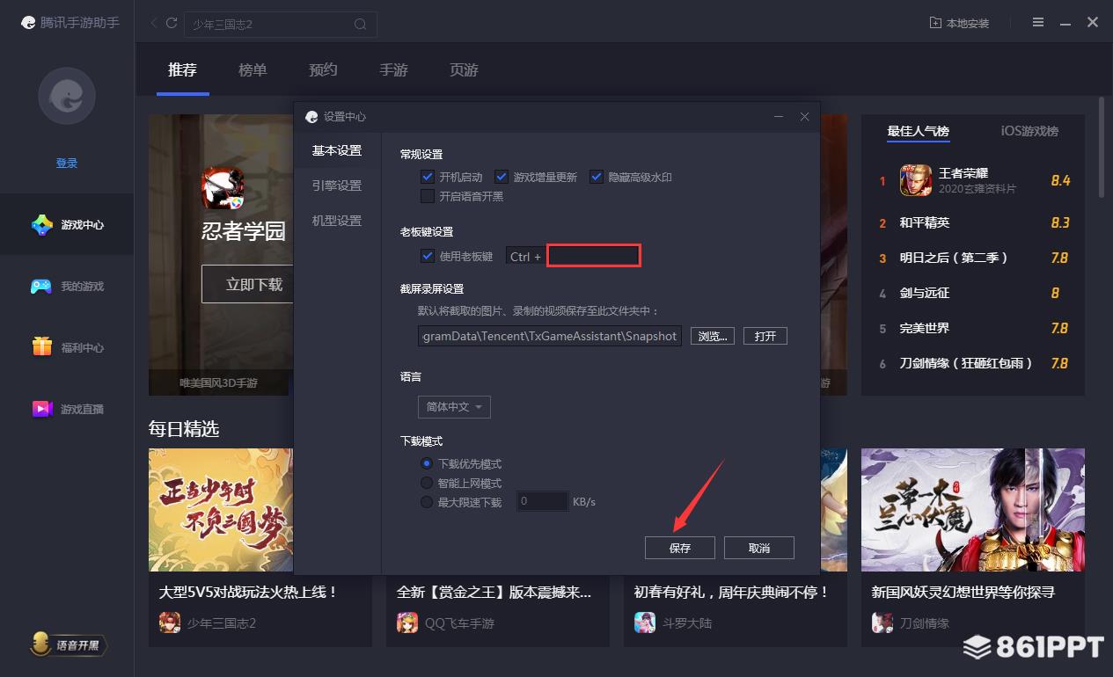Select 下载优先模式 radio button
1113x677 pixels.
427,463
